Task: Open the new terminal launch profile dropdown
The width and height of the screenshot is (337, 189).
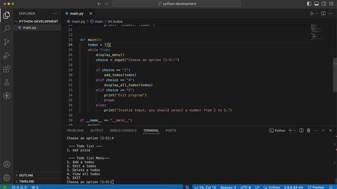Action: (295, 131)
